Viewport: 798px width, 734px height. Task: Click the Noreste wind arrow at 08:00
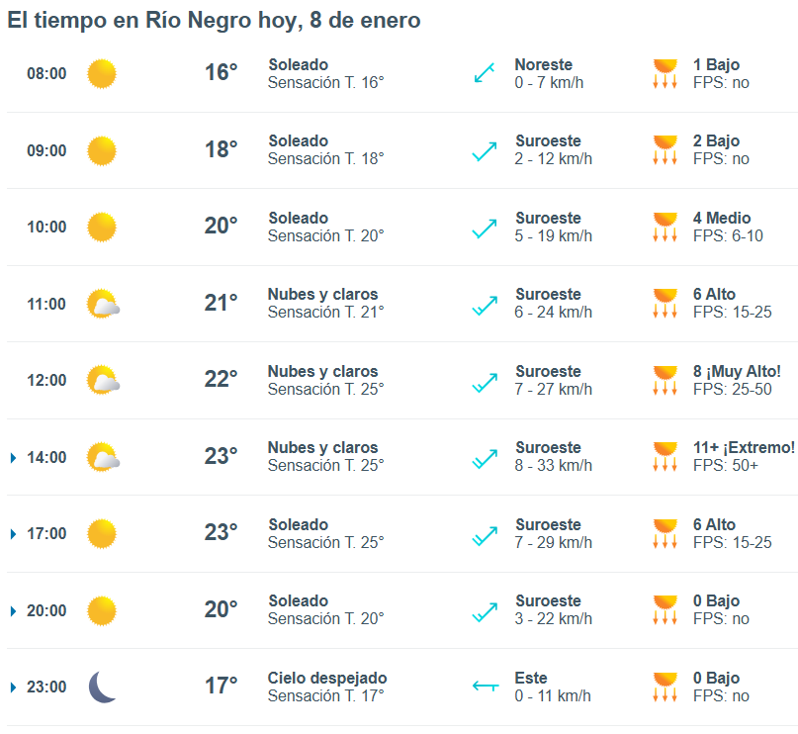click(484, 73)
